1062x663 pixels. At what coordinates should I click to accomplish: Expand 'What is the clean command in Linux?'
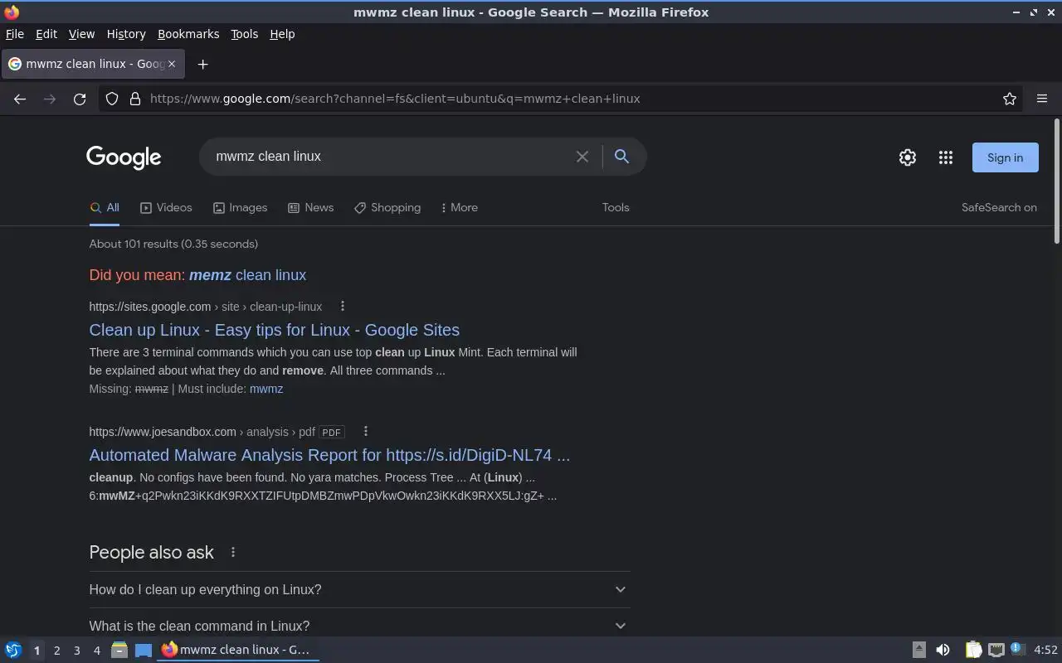pyautogui.click(x=359, y=626)
